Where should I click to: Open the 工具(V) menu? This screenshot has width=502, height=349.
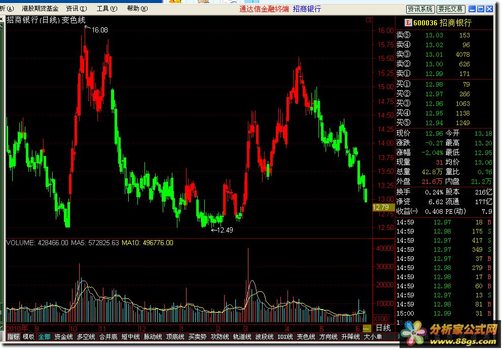point(107,9)
